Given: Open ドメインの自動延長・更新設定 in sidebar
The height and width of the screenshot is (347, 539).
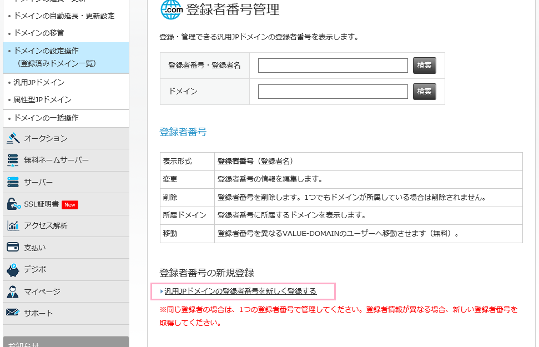Looking at the screenshot, I should point(64,16).
